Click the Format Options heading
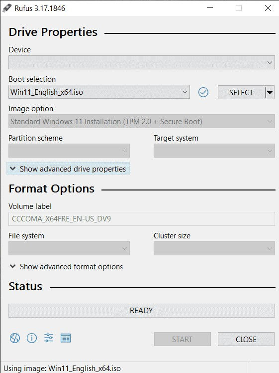This screenshot has width=279, height=373. click(52, 189)
